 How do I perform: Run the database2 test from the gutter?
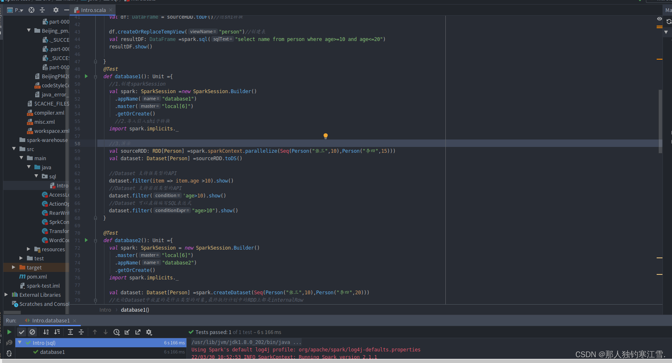tap(86, 240)
